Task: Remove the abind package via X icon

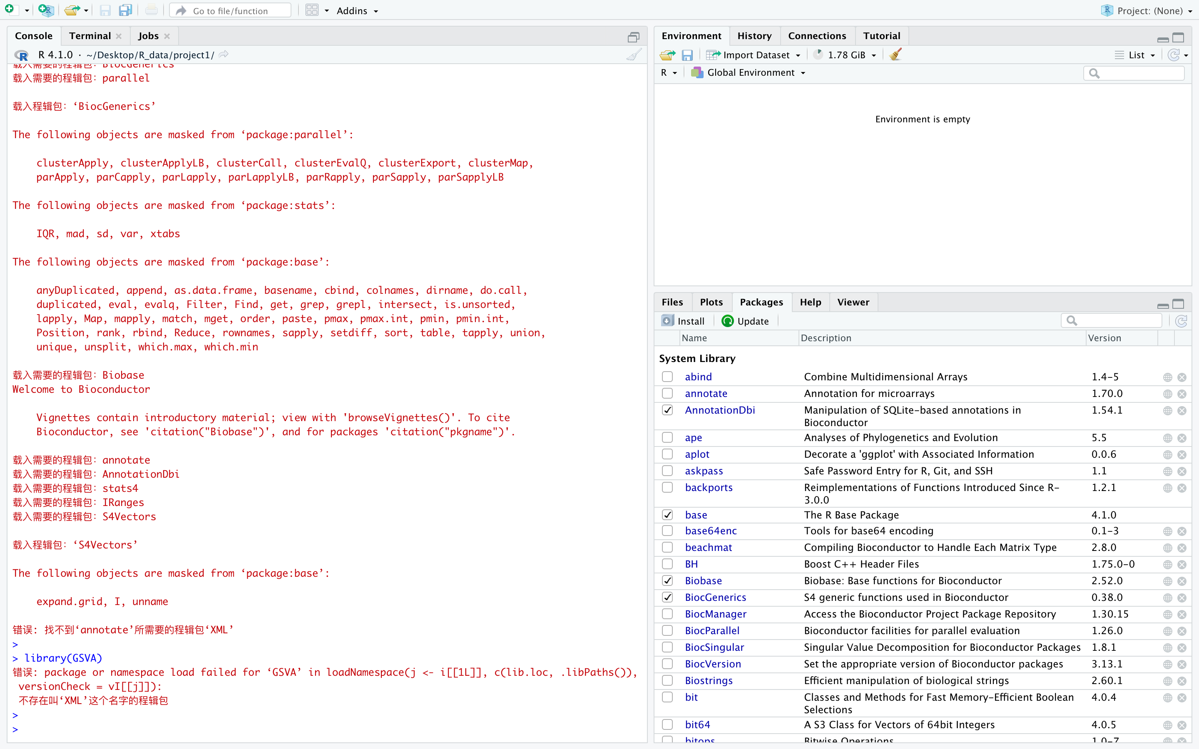Action: 1182,377
